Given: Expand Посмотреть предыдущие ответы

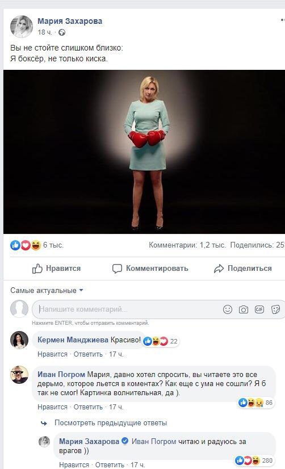Looking at the screenshot, I should (110, 423).
